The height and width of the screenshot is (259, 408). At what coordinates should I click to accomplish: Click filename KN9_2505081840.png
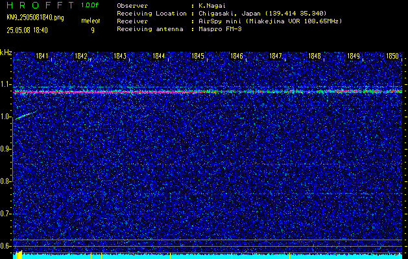pos(35,17)
